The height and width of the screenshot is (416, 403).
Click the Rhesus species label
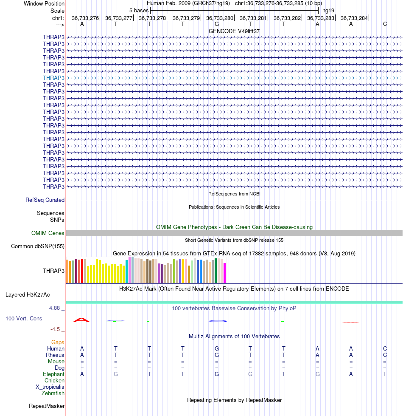[x=55, y=355]
